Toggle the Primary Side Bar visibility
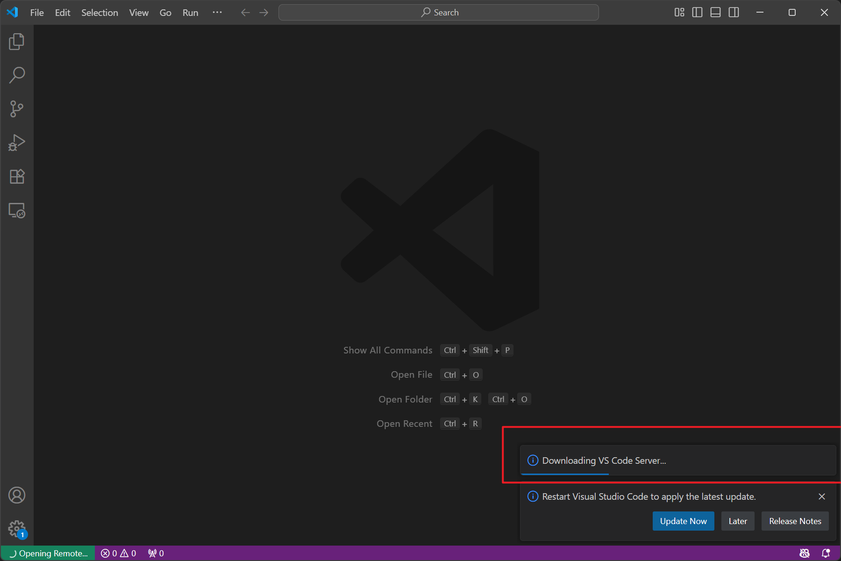 [x=697, y=13]
